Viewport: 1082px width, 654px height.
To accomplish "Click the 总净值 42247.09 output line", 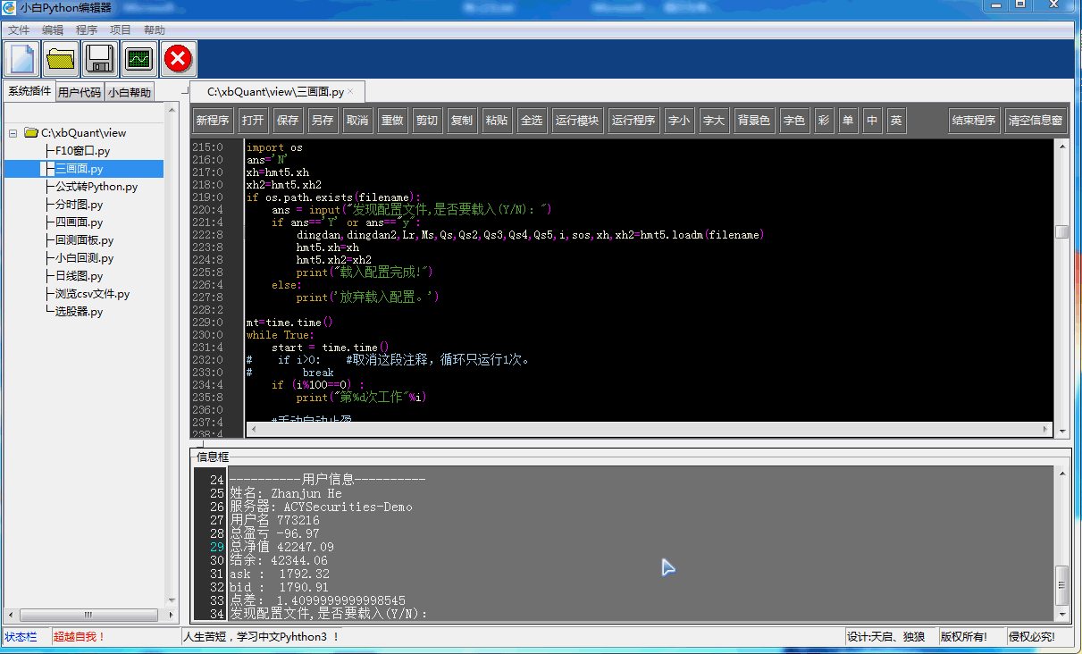I will (x=281, y=547).
